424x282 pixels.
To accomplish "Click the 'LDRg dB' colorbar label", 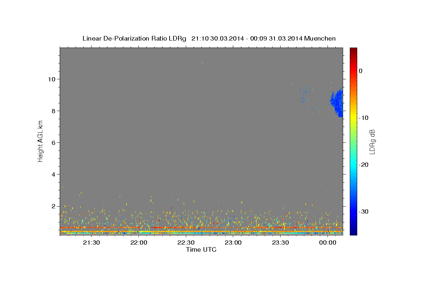I will [x=372, y=142].
